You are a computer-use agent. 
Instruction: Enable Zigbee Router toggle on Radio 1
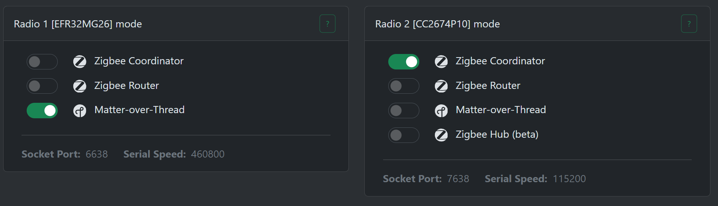(42, 86)
